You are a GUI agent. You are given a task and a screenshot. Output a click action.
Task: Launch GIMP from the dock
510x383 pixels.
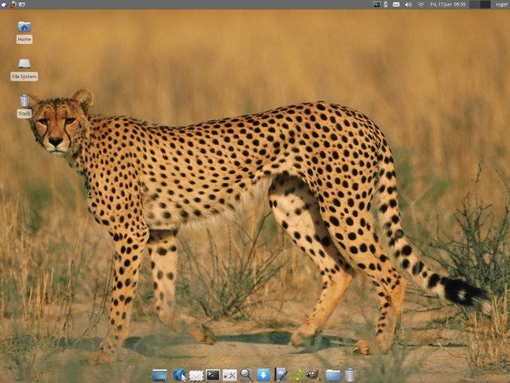[312, 375]
